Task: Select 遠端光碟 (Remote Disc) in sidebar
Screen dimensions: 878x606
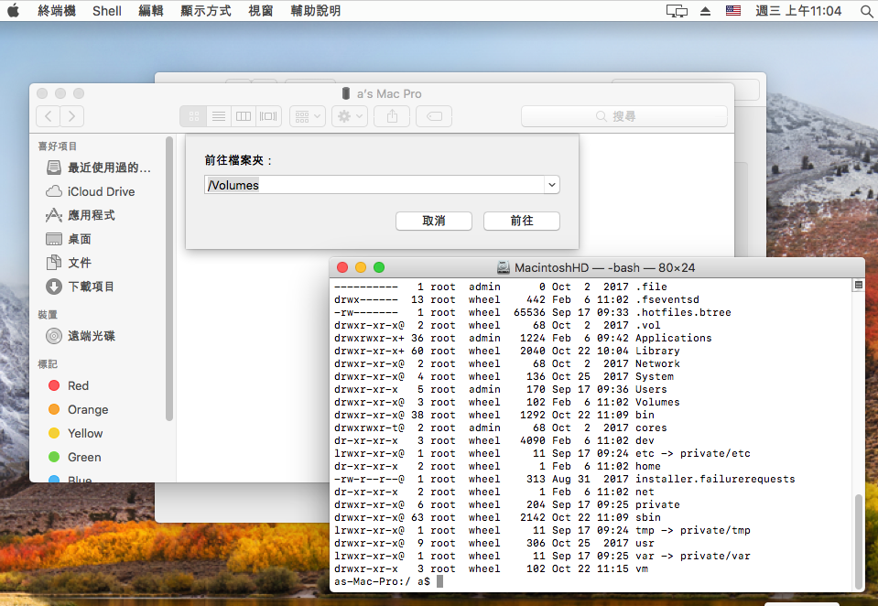Action: click(91, 336)
